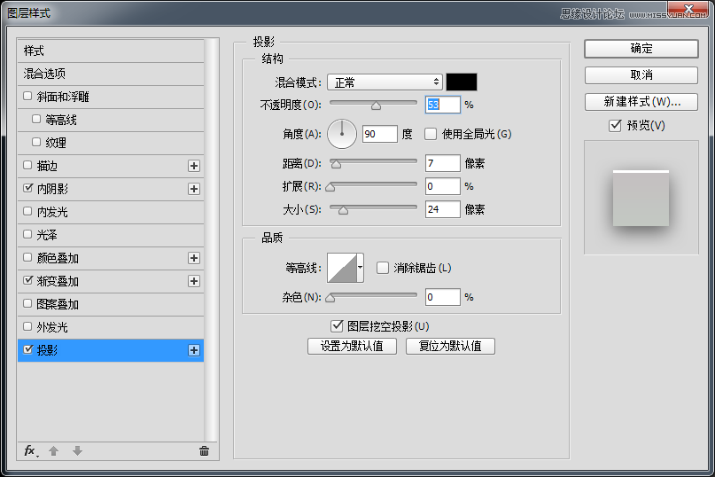Screen dimensions: 715x477
Task: Enable the 光泽 checkbox
Action: point(27,234)
